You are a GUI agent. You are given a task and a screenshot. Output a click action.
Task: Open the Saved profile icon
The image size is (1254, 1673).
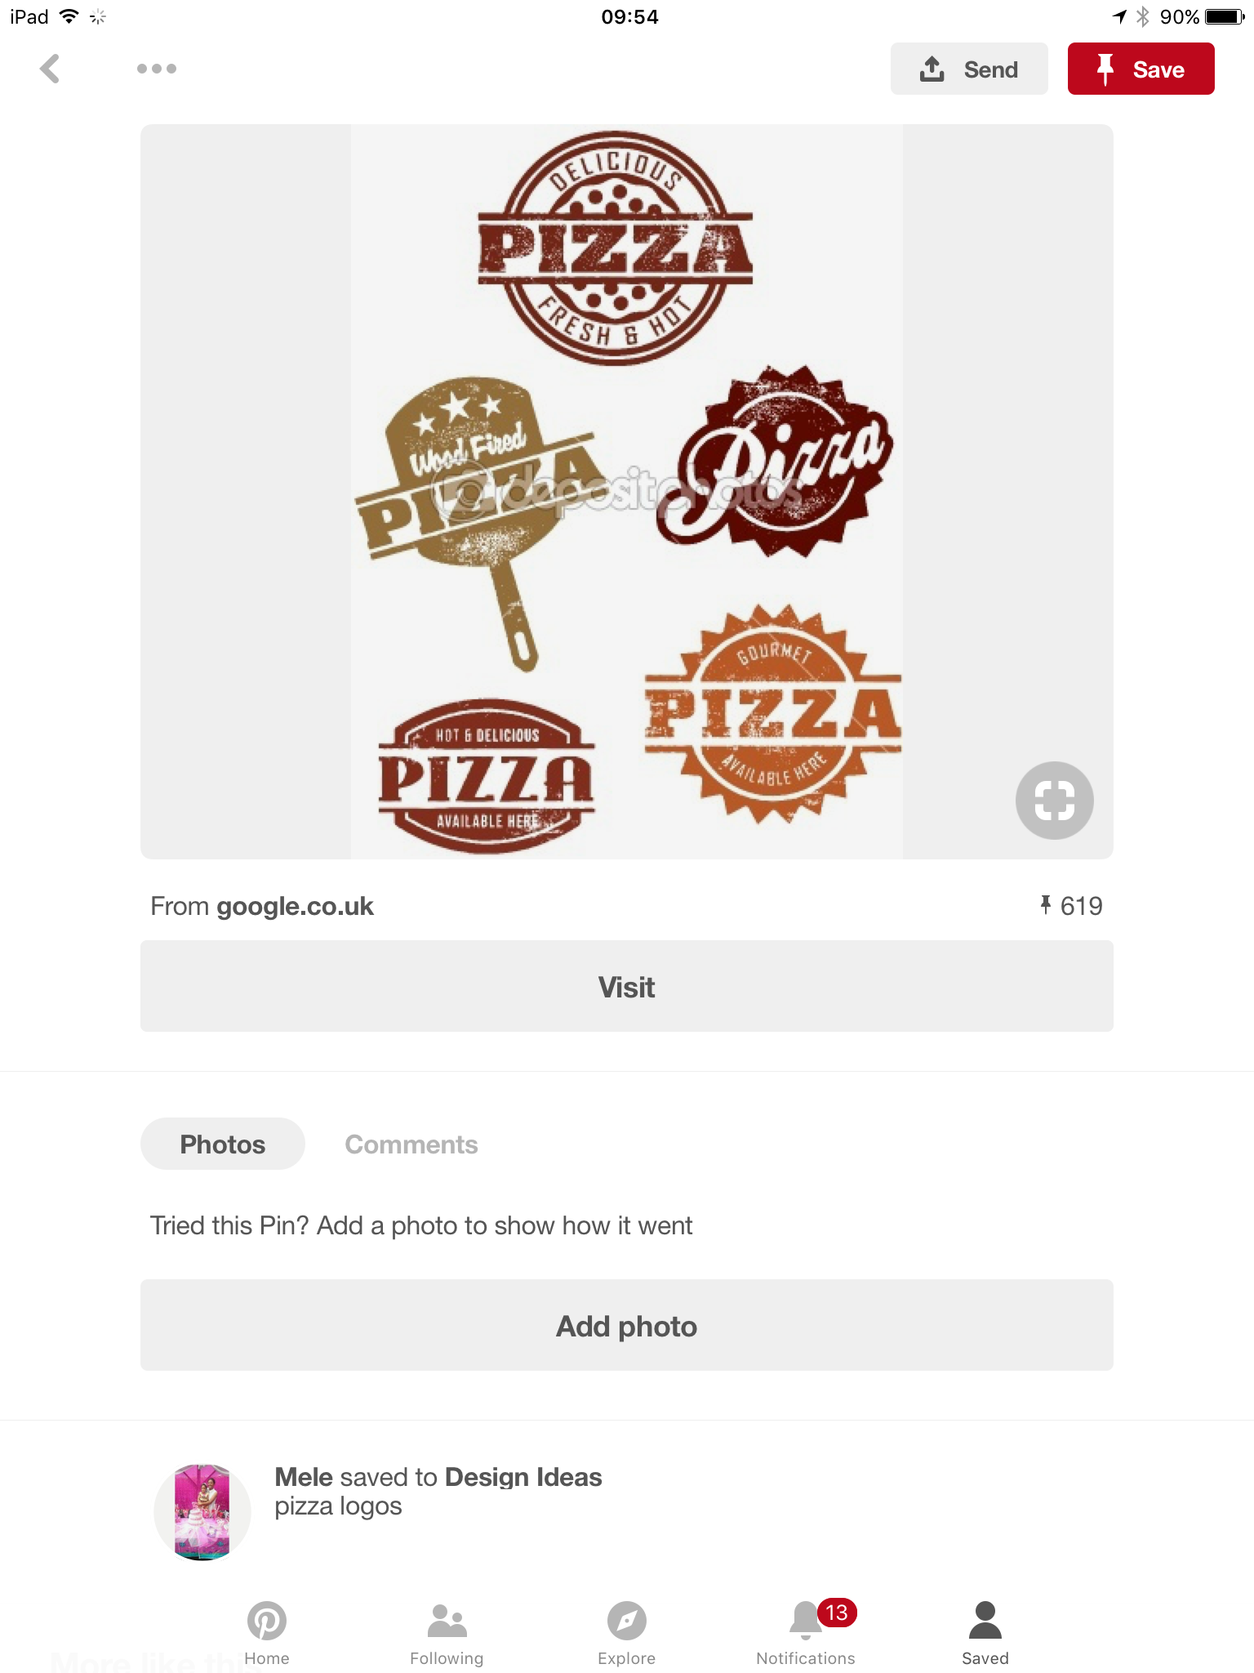click(x=985, y=1622)
